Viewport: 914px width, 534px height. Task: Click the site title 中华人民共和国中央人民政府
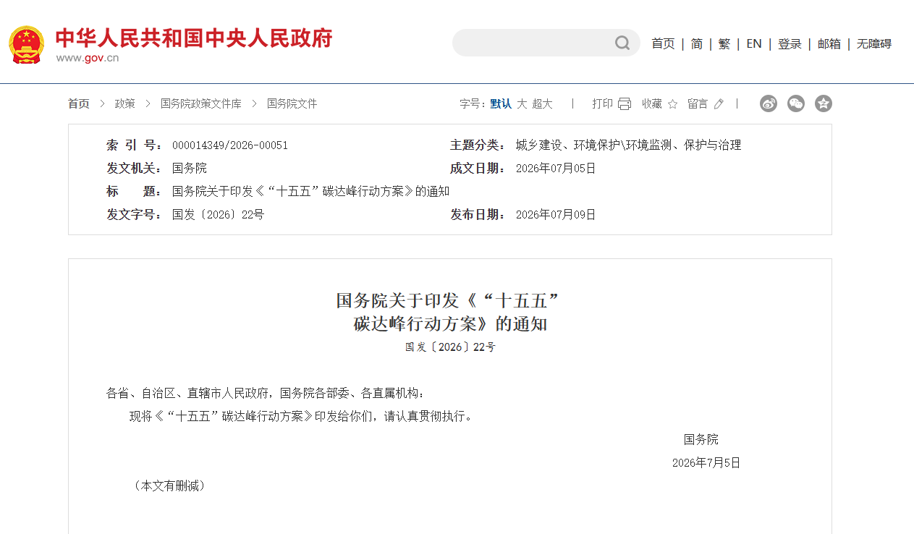click(194, 38)
